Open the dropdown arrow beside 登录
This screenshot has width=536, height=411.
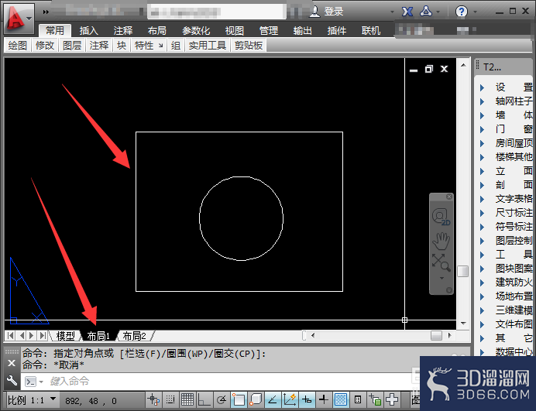click(x=392, y=12)
